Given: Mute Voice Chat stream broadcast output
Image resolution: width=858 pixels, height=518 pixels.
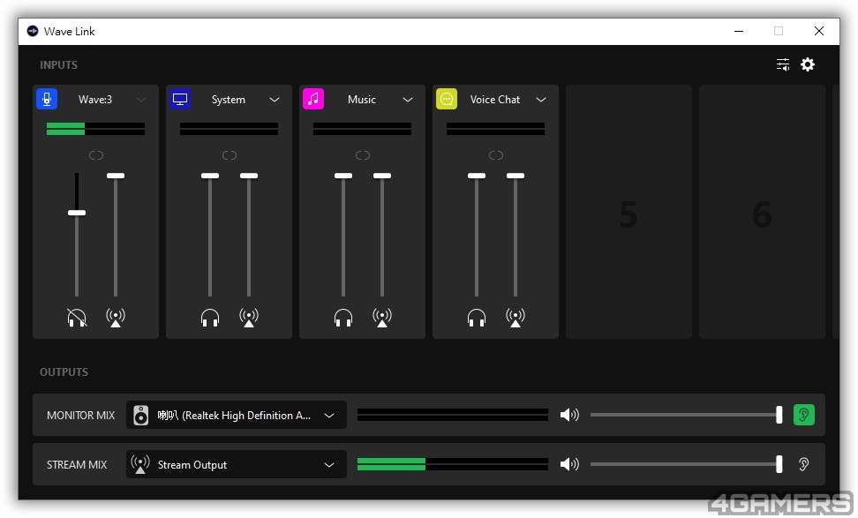Looking at the screenshot, I should [x=516, y=318].
